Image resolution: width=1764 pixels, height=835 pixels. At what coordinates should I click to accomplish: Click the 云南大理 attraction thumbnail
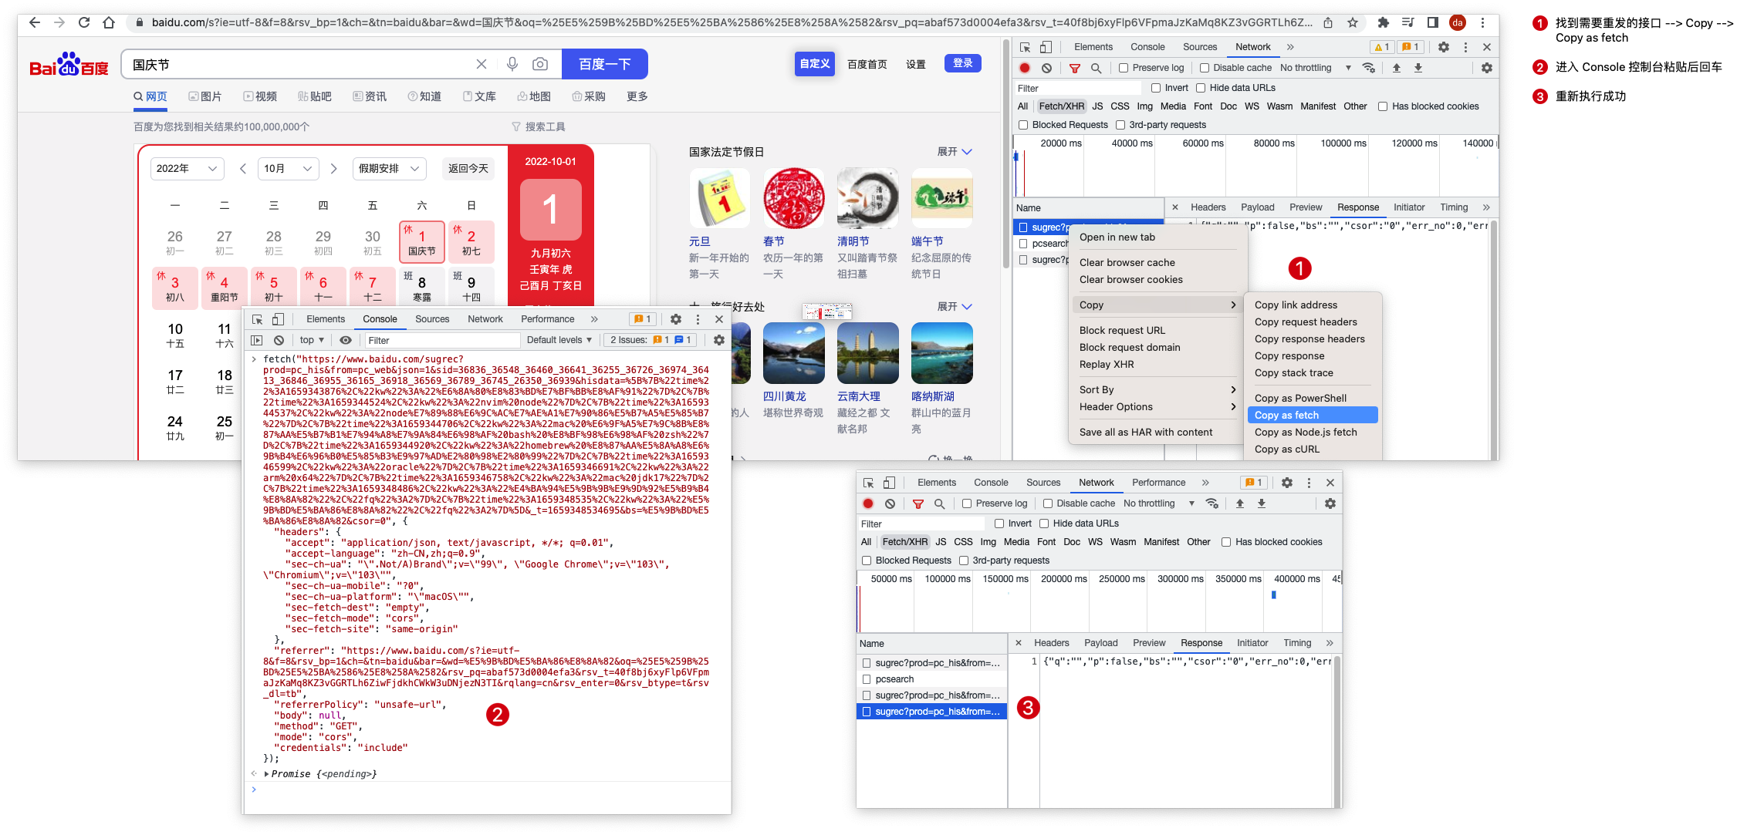pos(867,353)
